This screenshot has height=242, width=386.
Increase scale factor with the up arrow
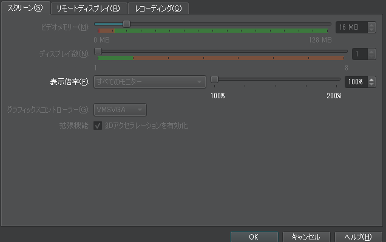coord(371,79)
